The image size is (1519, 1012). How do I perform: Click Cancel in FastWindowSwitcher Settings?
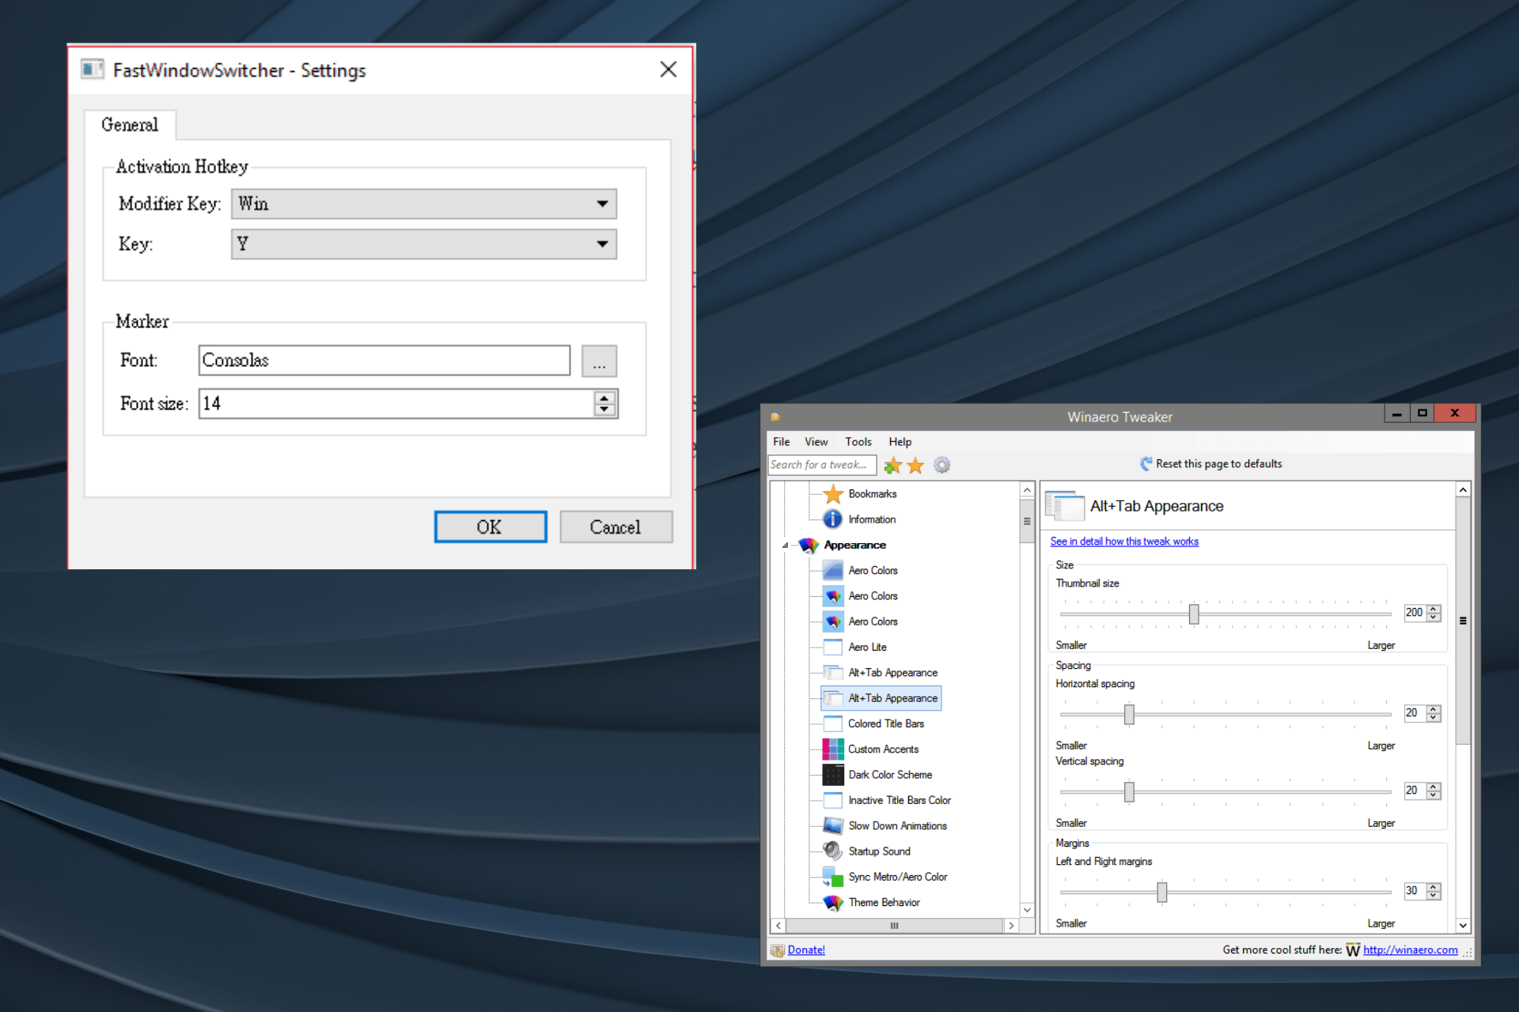point(616,527)
